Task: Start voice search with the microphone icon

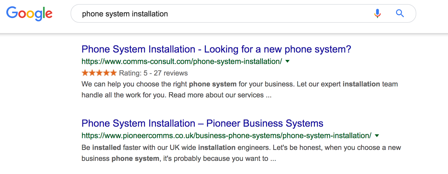Action: (377, 13)
